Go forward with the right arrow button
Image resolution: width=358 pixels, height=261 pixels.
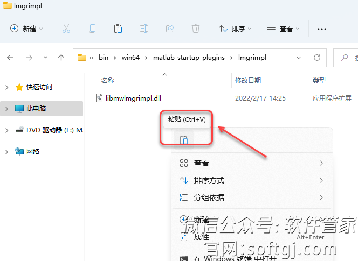[x=29, y=58]
